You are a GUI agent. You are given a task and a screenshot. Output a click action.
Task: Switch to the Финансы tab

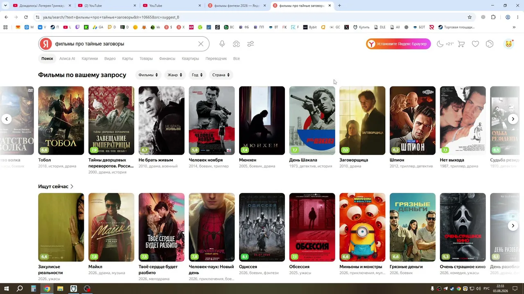167,58
